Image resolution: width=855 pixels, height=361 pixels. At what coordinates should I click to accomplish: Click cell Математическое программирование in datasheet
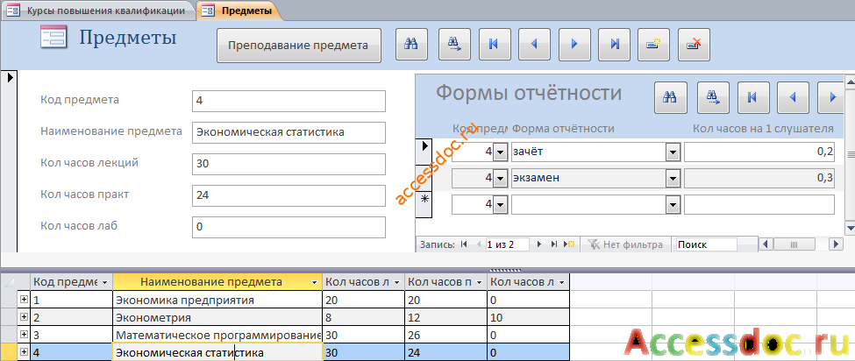tap(217, 335)
